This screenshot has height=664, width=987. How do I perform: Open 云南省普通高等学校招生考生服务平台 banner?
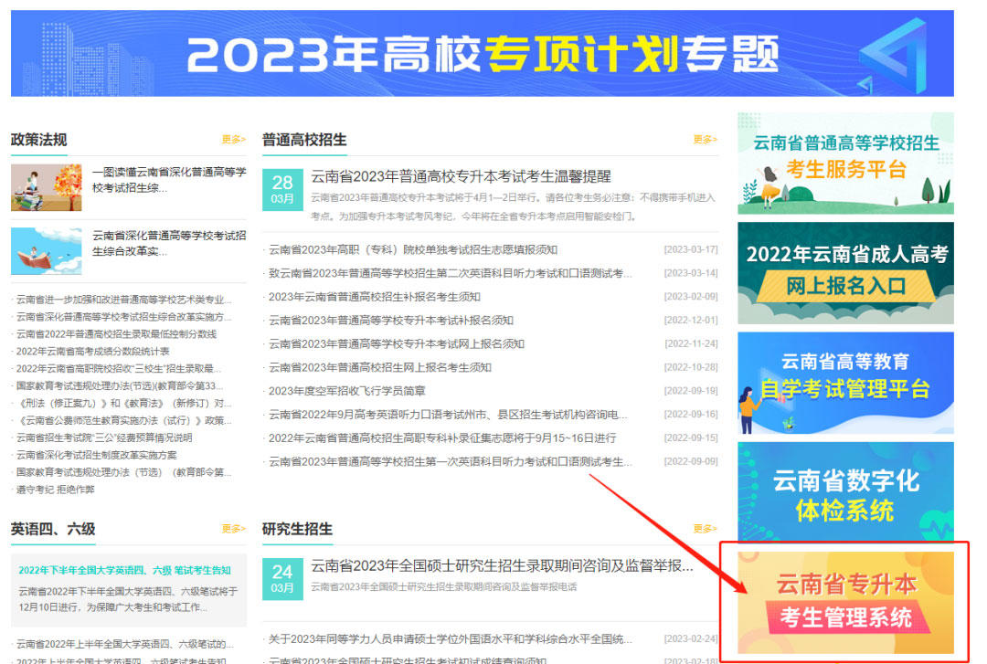(x=845, y=163)
